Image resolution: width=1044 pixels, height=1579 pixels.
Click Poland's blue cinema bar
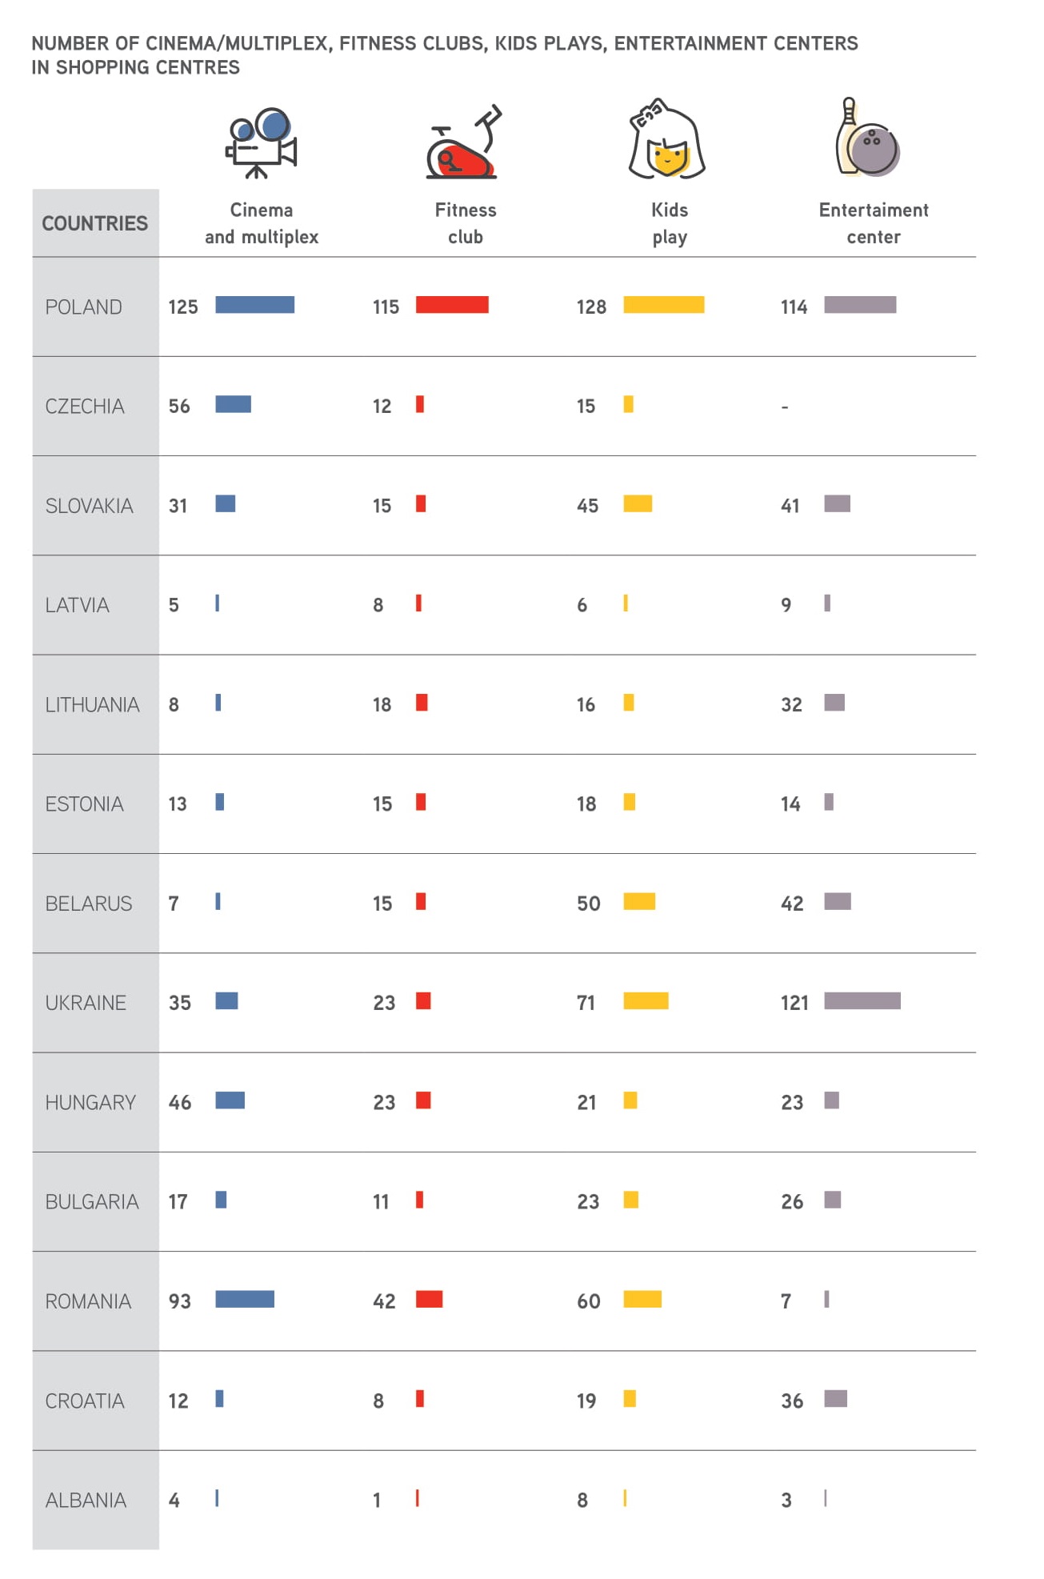click(254, 305)
